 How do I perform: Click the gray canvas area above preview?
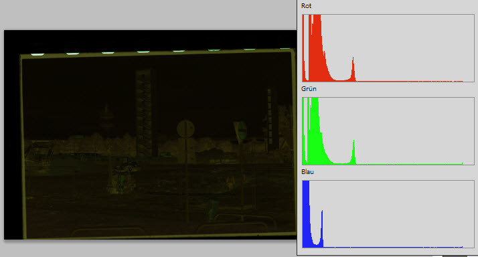(x=149, y=15)
